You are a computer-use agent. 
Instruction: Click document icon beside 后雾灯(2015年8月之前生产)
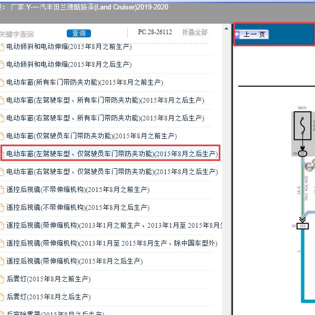click(x=2, y=279)
